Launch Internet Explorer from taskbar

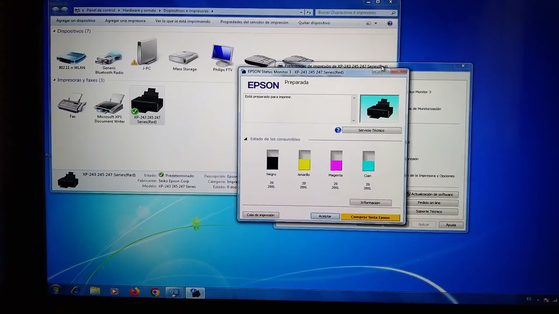(76, 290)
